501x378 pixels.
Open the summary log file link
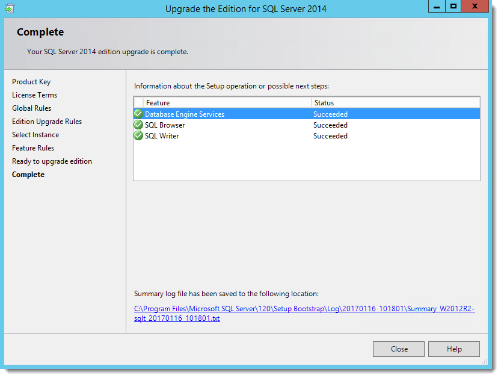(x=304, y=314)
